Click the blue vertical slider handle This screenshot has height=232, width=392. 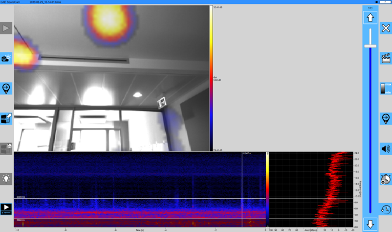370,46
